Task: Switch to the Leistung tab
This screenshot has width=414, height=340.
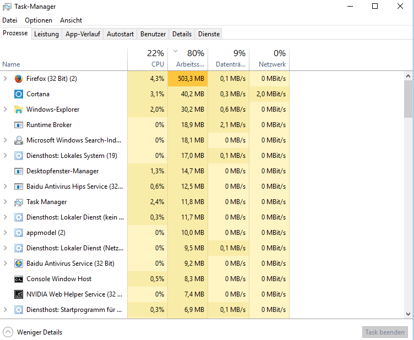Action: (x=46, y=34)
